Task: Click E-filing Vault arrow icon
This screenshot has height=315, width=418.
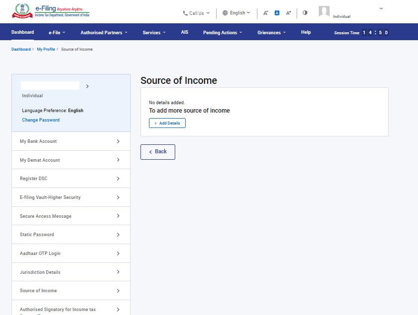Action: 118,197
